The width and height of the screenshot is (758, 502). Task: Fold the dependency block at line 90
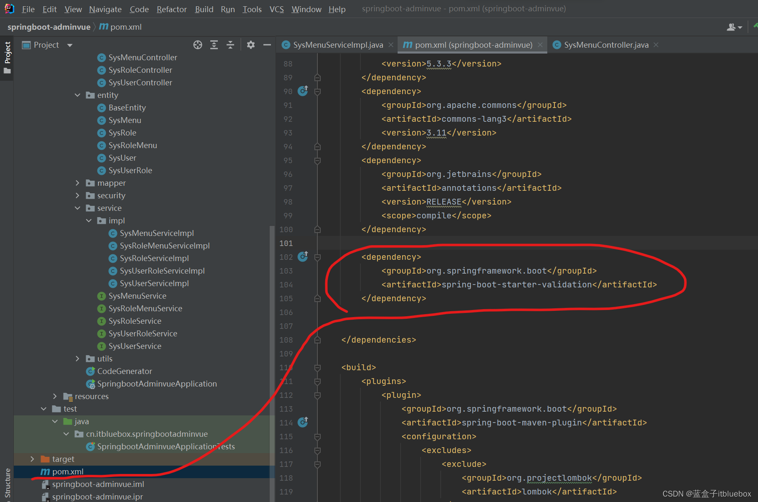317,92
